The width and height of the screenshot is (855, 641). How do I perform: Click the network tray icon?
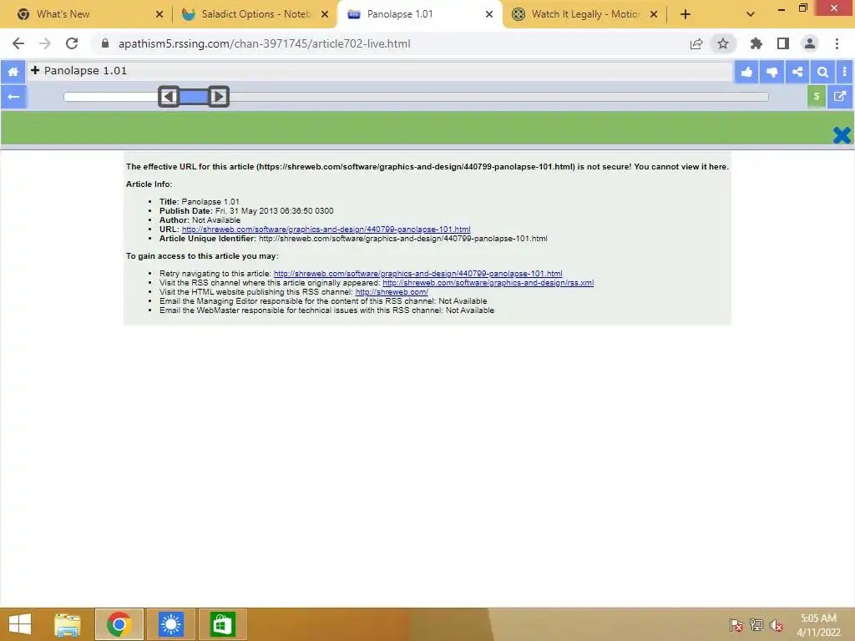pyautogui.click(x=756, y=625)
